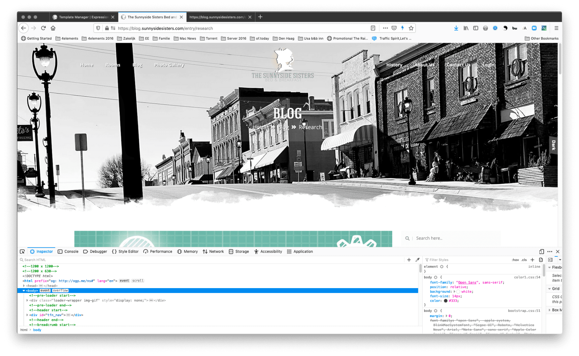Go to Rooms in site navigation
Screen dimensions: 579x356
point(113,65)
